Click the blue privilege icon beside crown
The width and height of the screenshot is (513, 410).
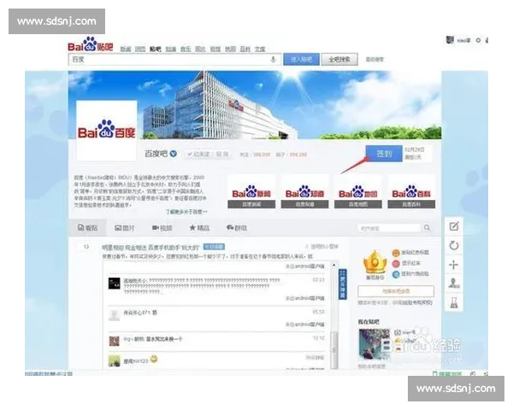pyautogui.click(x=396, y=274)
